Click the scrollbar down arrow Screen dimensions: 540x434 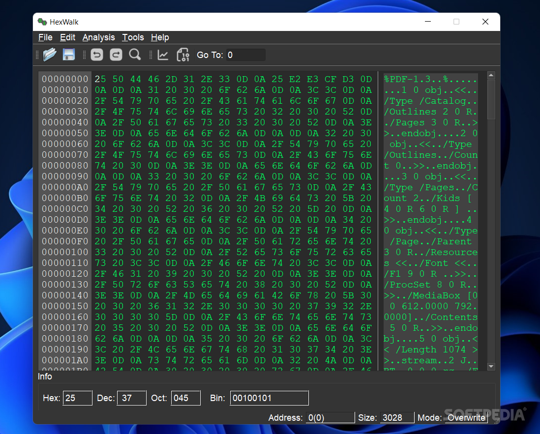[x=491, y=367]
